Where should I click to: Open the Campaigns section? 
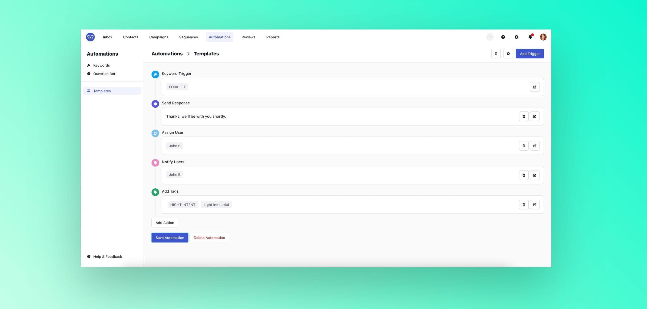(x=158, y=37)
